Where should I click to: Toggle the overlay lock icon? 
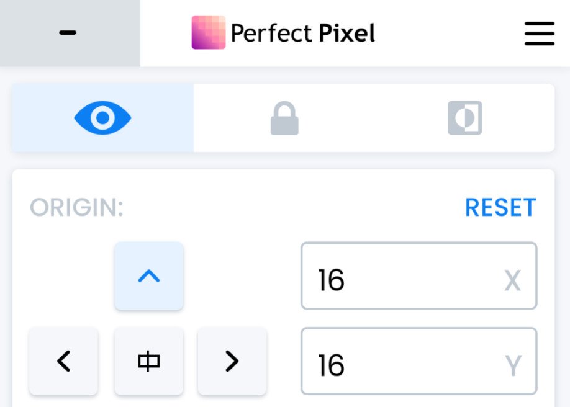[x=284, y=118]
